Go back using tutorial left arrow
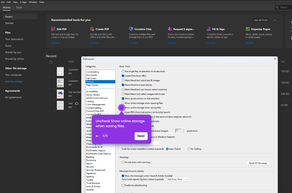Viewport: 292px width, 193px height. (97, 136)
